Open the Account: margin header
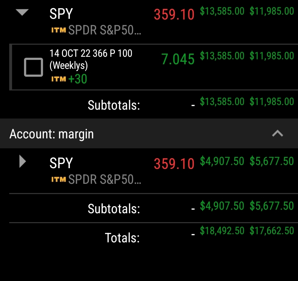Image resolution: width=298 pixels, height=281 pixels. pos(52,134)
